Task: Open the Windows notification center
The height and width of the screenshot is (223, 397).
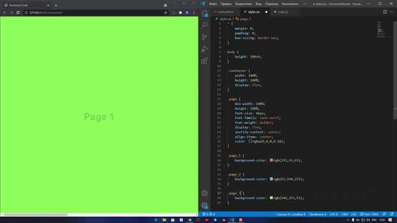Action: [x=390, y=220]
